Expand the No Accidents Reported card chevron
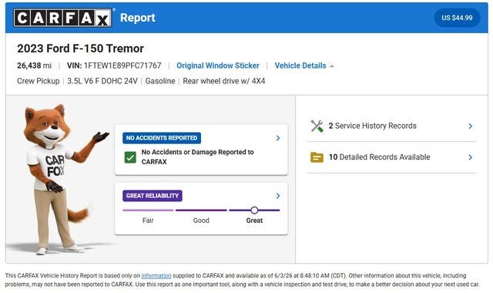493x293 pixels. click(278, 138)
